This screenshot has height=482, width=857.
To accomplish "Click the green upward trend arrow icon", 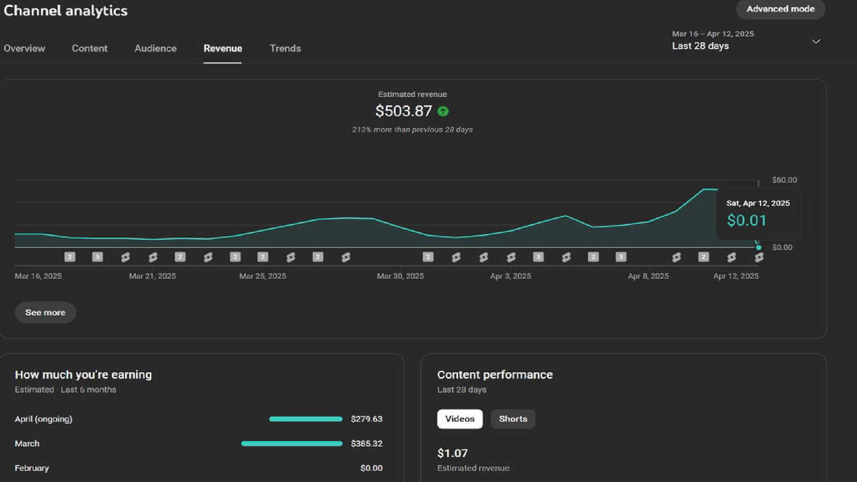I will coord(443,111).
